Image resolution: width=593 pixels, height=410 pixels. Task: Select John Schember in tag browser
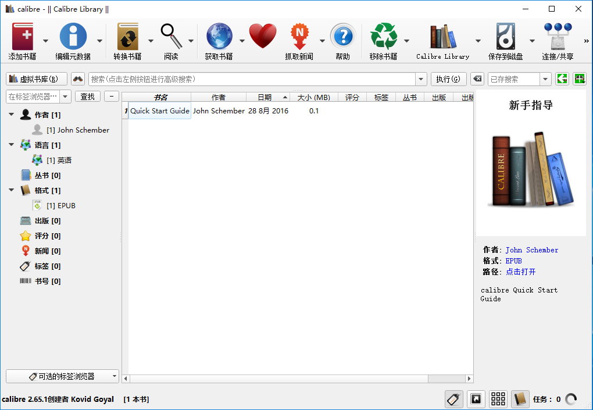77,130
